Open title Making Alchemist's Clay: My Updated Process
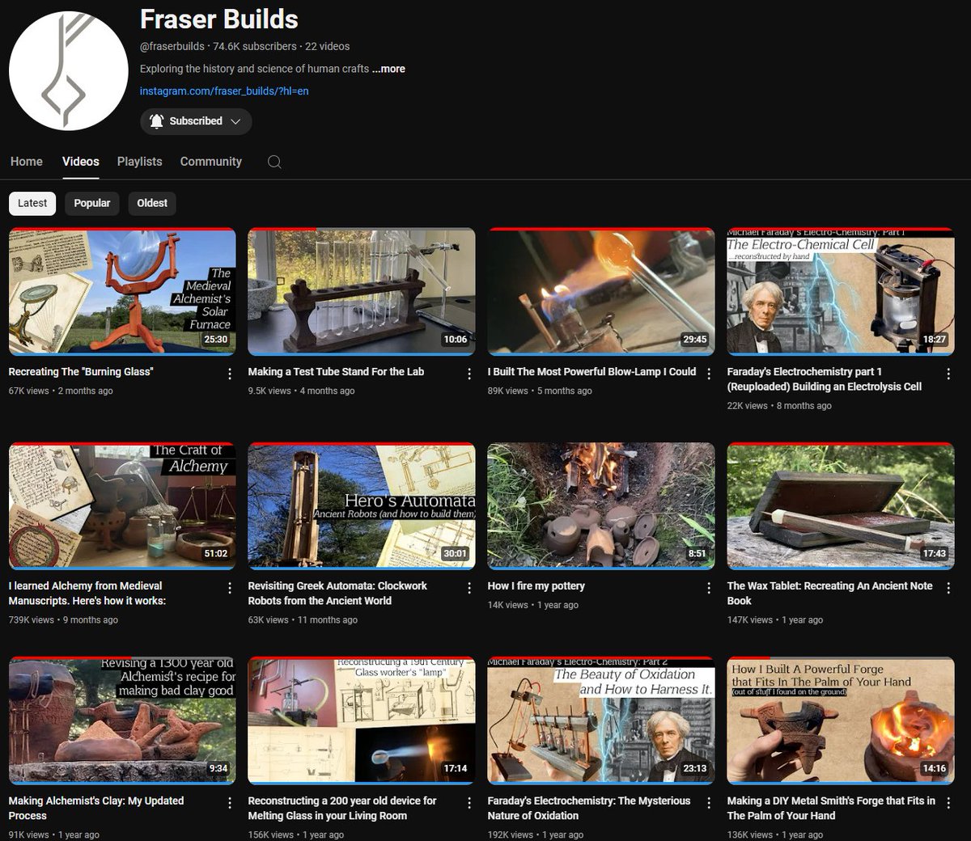This screenshot has height=841, width=971. 96,808
